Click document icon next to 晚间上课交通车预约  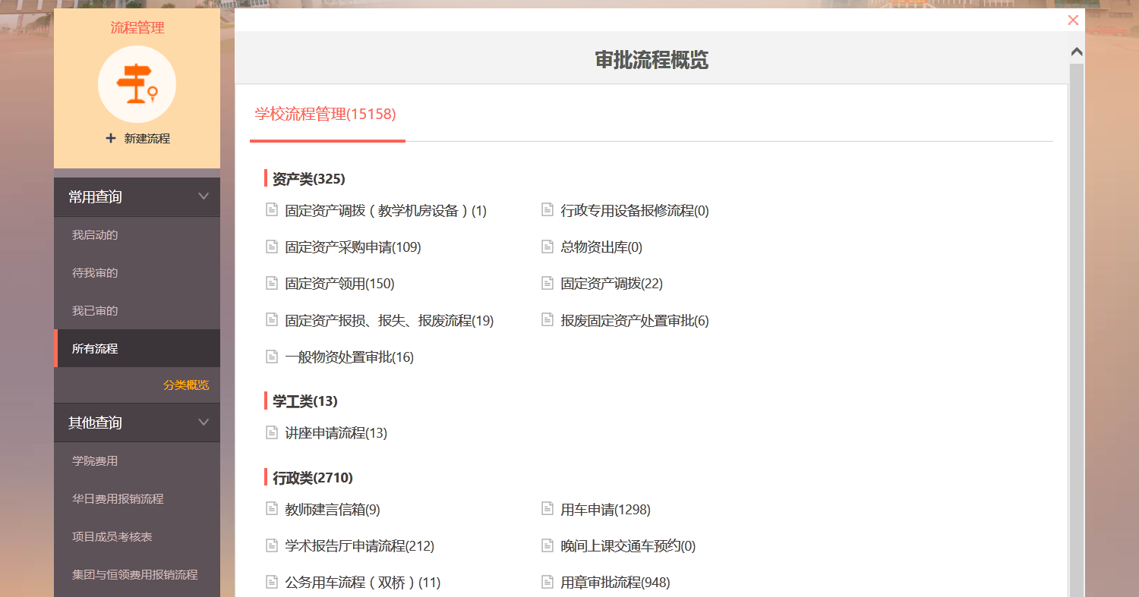[x=547, y=545]
